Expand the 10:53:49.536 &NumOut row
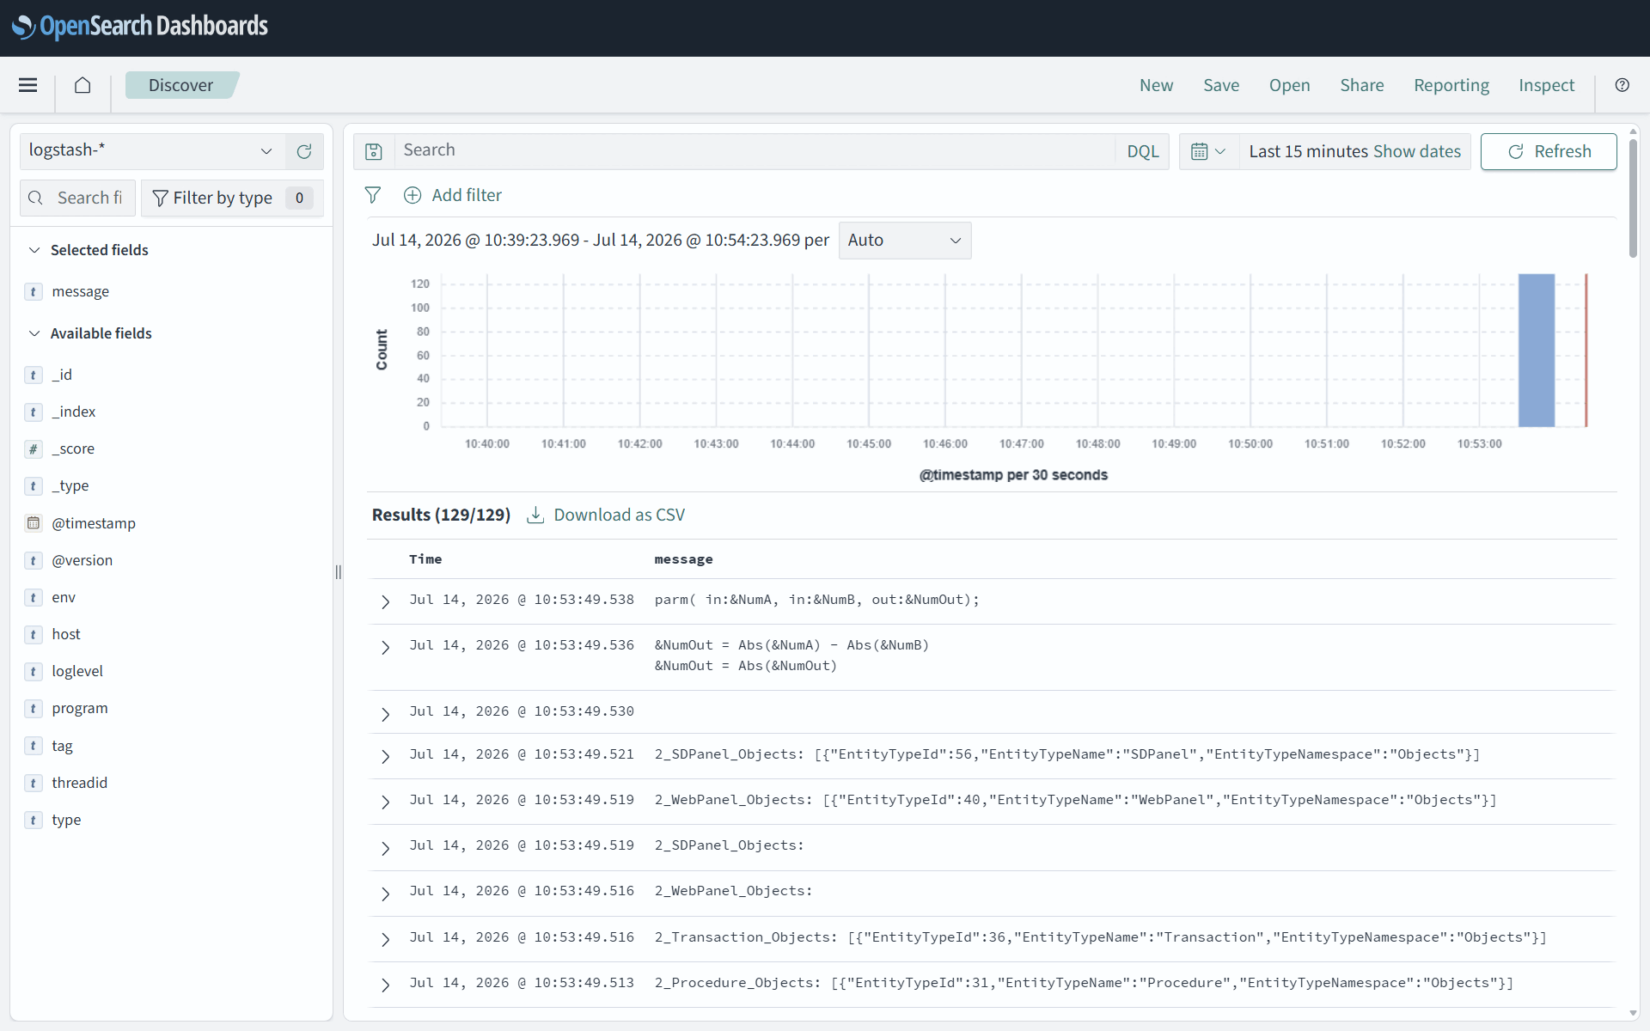This screenshot has height=1031, width=1650. (385, 647)
